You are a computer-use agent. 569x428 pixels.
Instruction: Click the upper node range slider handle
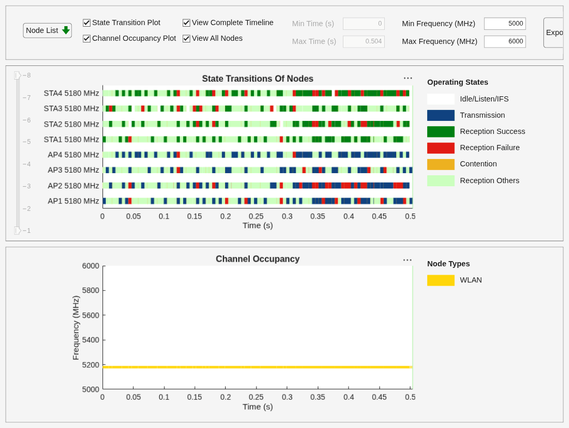click(17, 75)
